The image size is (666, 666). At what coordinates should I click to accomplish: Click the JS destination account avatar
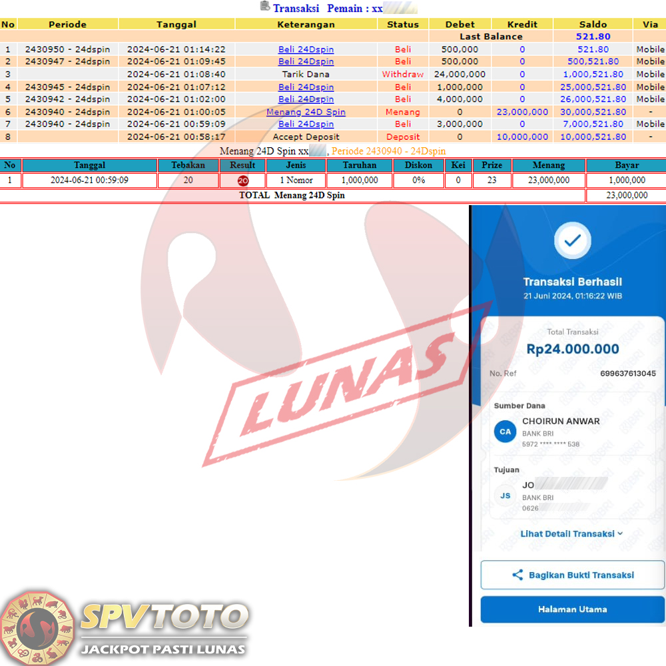[x=505, y=496]
